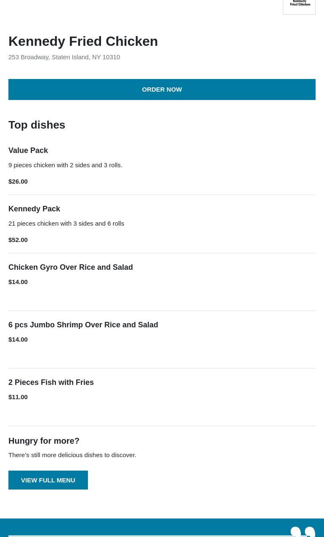Pick 6 pcs Jumbo Shrimp Over Rice and Salad
The image size is (324, 537).
coord(83,325)
